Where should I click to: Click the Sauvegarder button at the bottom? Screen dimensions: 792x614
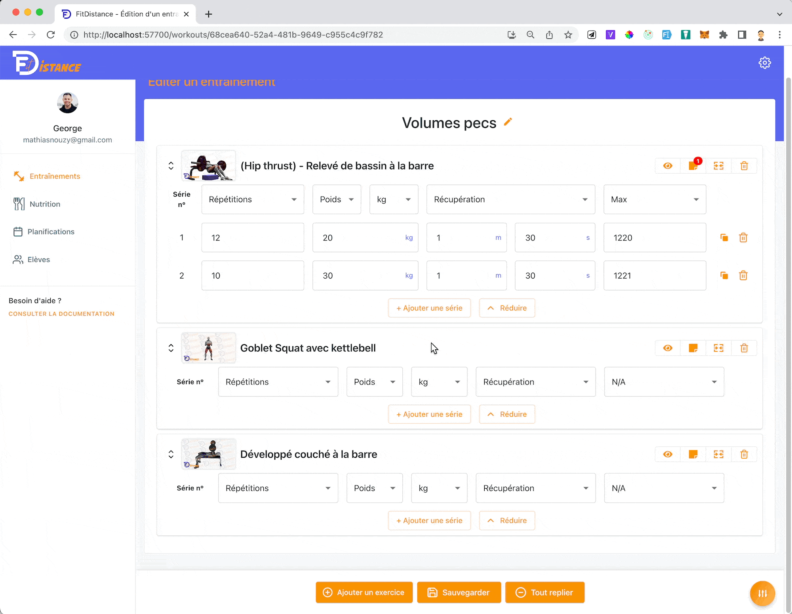click(x=460, y=592)
